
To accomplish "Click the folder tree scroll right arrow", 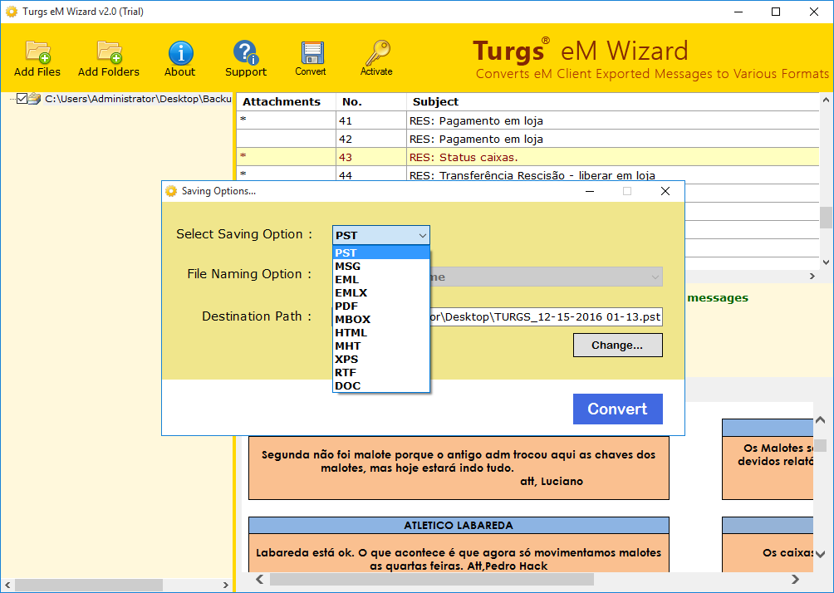I will pyautogui.click(x=225, y=585).
